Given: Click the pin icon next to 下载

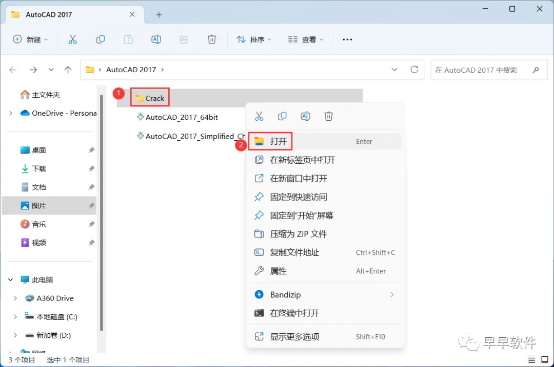Looking at the screenshot, I should [x=91, y=168].
